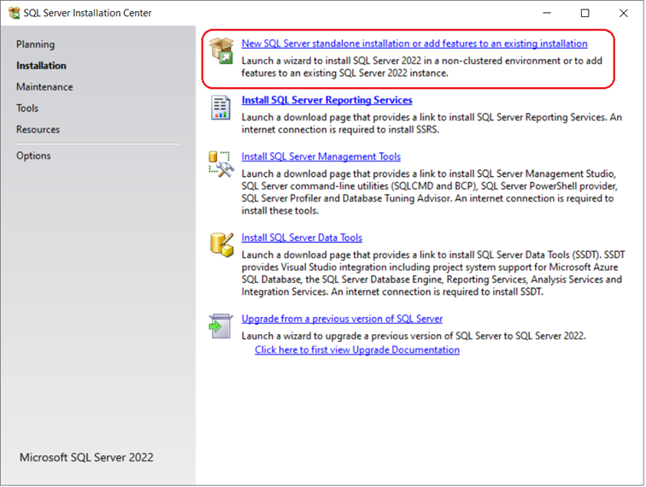This screenshot has width=646, height=487.
Task: Start Upgrade from a previous version link
Action: coord(342,319)
